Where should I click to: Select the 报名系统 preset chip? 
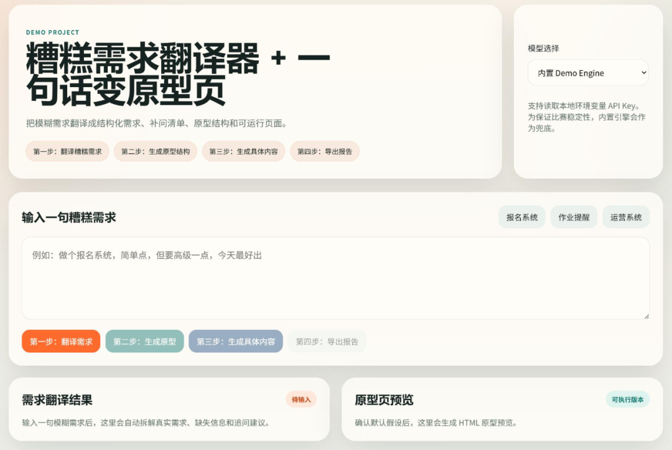point(522,217)
